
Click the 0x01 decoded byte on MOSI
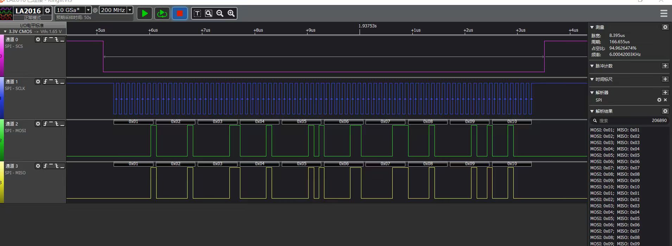pos(133,122)
